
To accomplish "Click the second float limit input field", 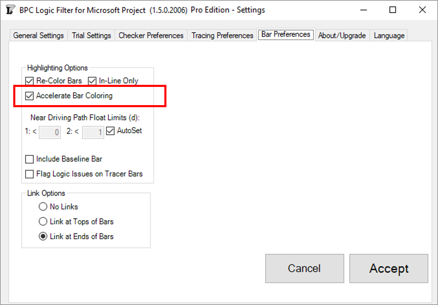I will coord(93,132).
